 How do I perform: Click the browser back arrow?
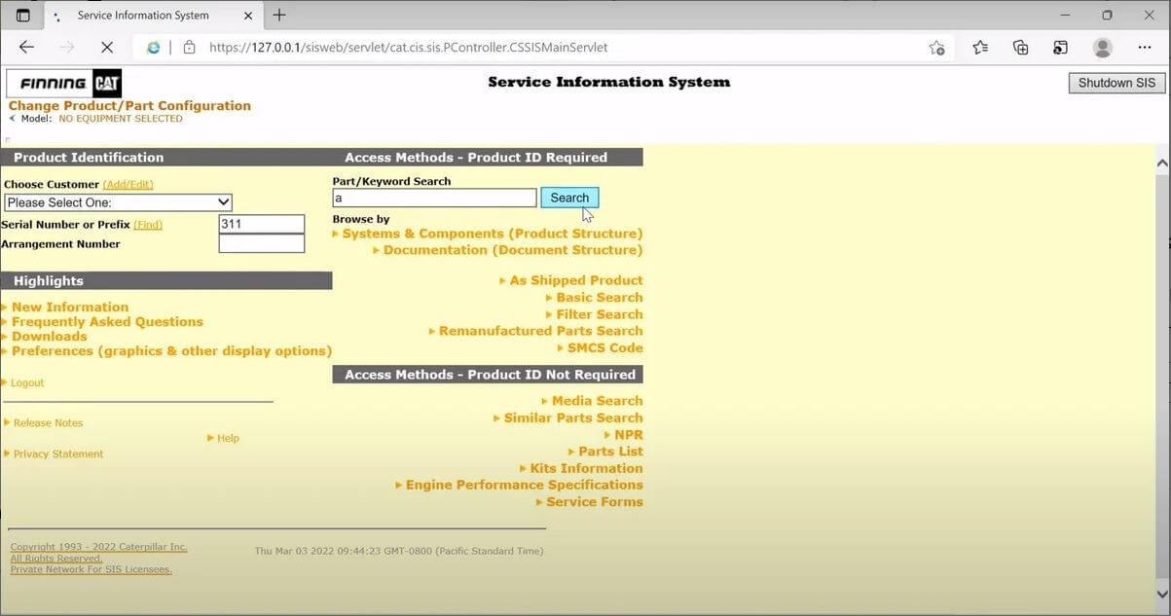tap(26, 48)
